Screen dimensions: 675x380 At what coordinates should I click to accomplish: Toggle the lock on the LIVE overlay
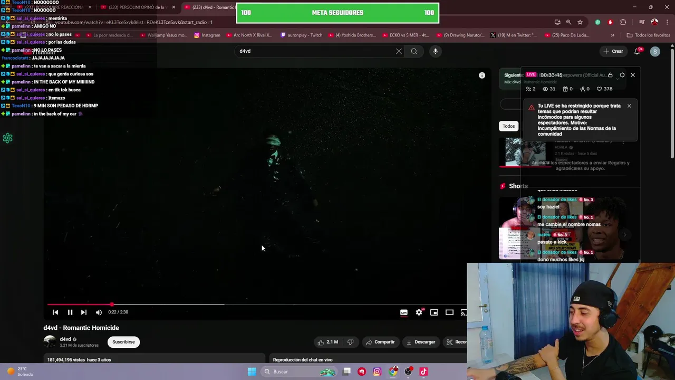(610, 75)
